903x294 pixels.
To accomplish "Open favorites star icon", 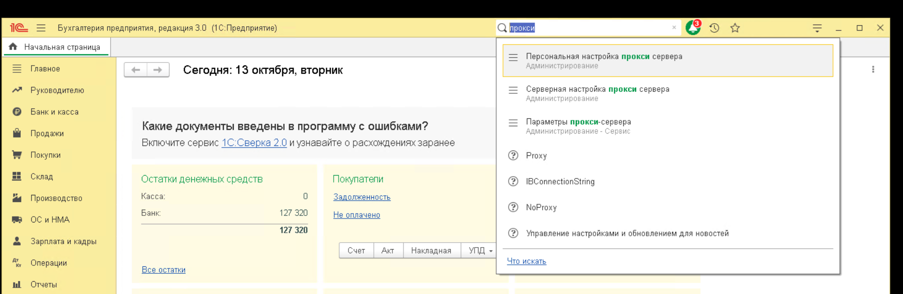I will [735, 28].
